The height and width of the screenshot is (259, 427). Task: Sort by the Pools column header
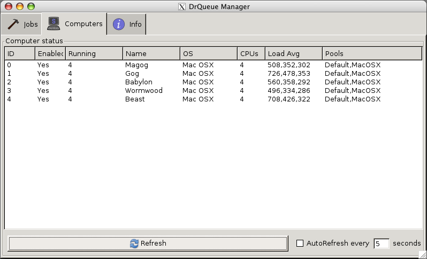tap(372, 53)
